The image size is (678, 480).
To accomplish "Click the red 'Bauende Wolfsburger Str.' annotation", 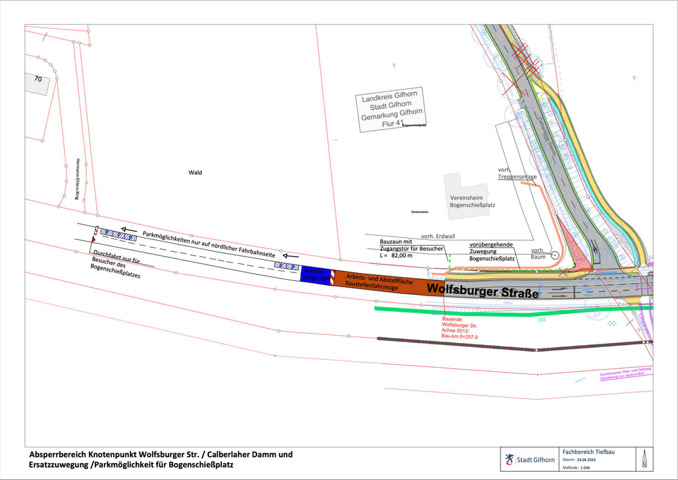I will (459, 328).
